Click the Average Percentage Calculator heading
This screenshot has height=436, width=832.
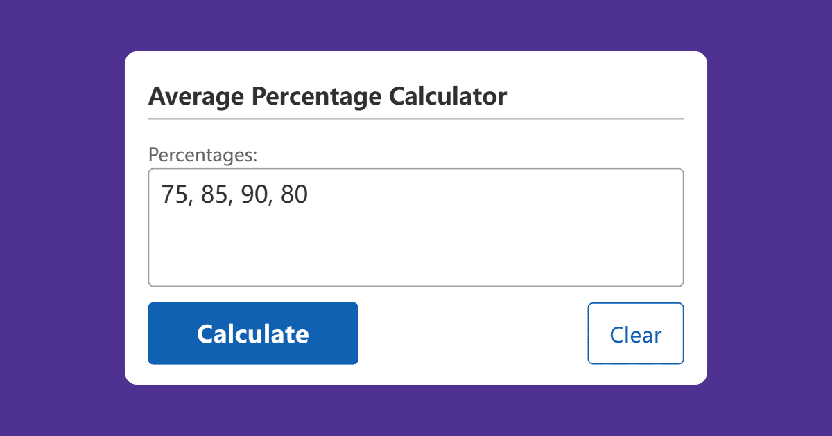click(327, 96)
